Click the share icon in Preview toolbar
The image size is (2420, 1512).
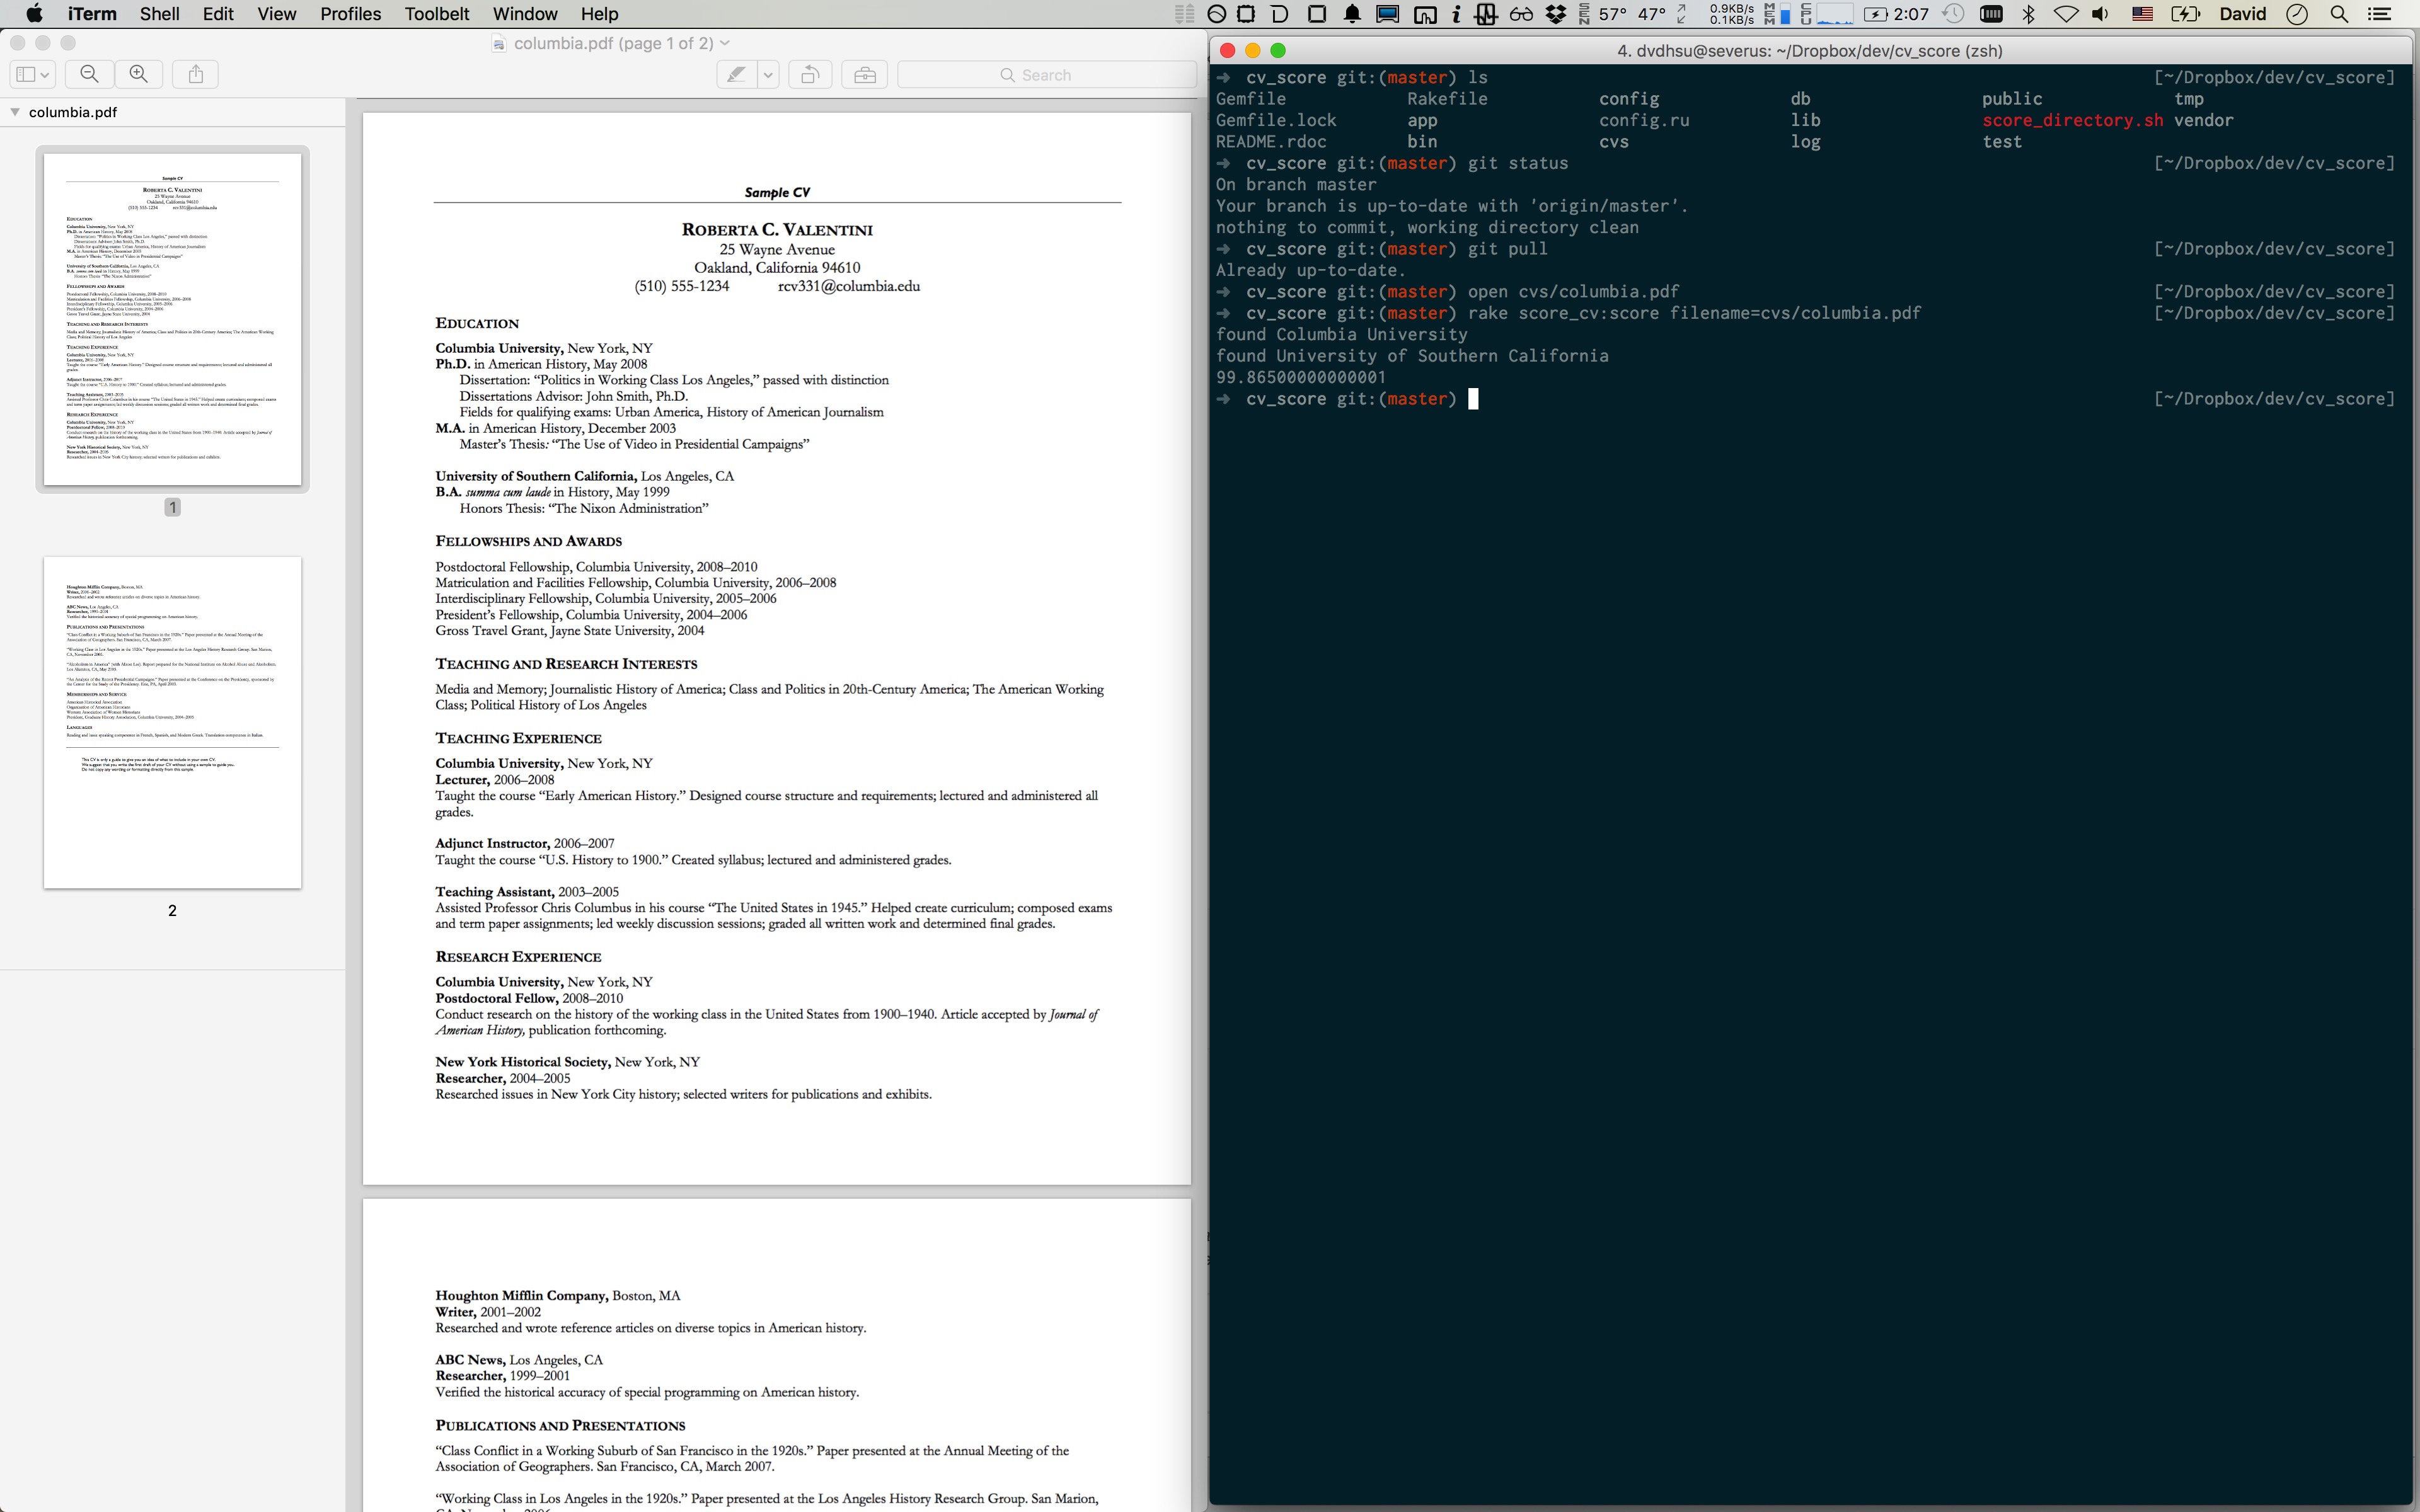pos(196,74)
